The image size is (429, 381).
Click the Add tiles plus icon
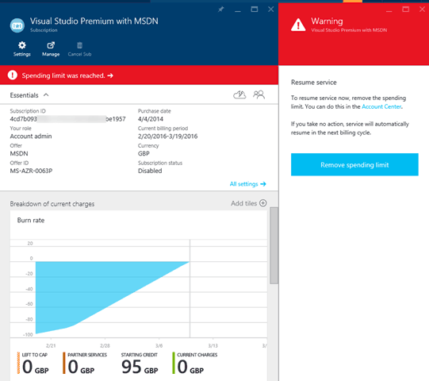263,203
